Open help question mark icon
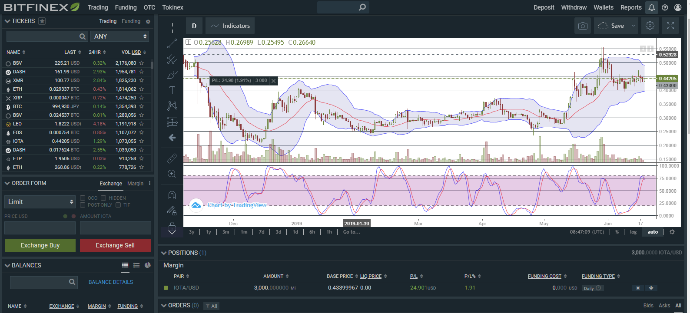This screenshot has width=690, height=313. tap(665, 7)
